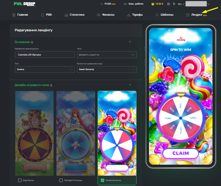
Task: Open PUSH beta section
Action: pos(108,4)
